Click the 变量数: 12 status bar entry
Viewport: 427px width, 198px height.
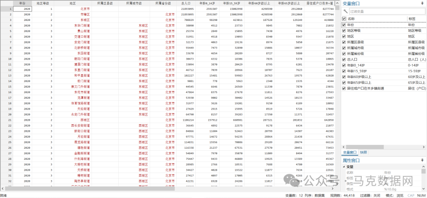[x=294, y=195]
